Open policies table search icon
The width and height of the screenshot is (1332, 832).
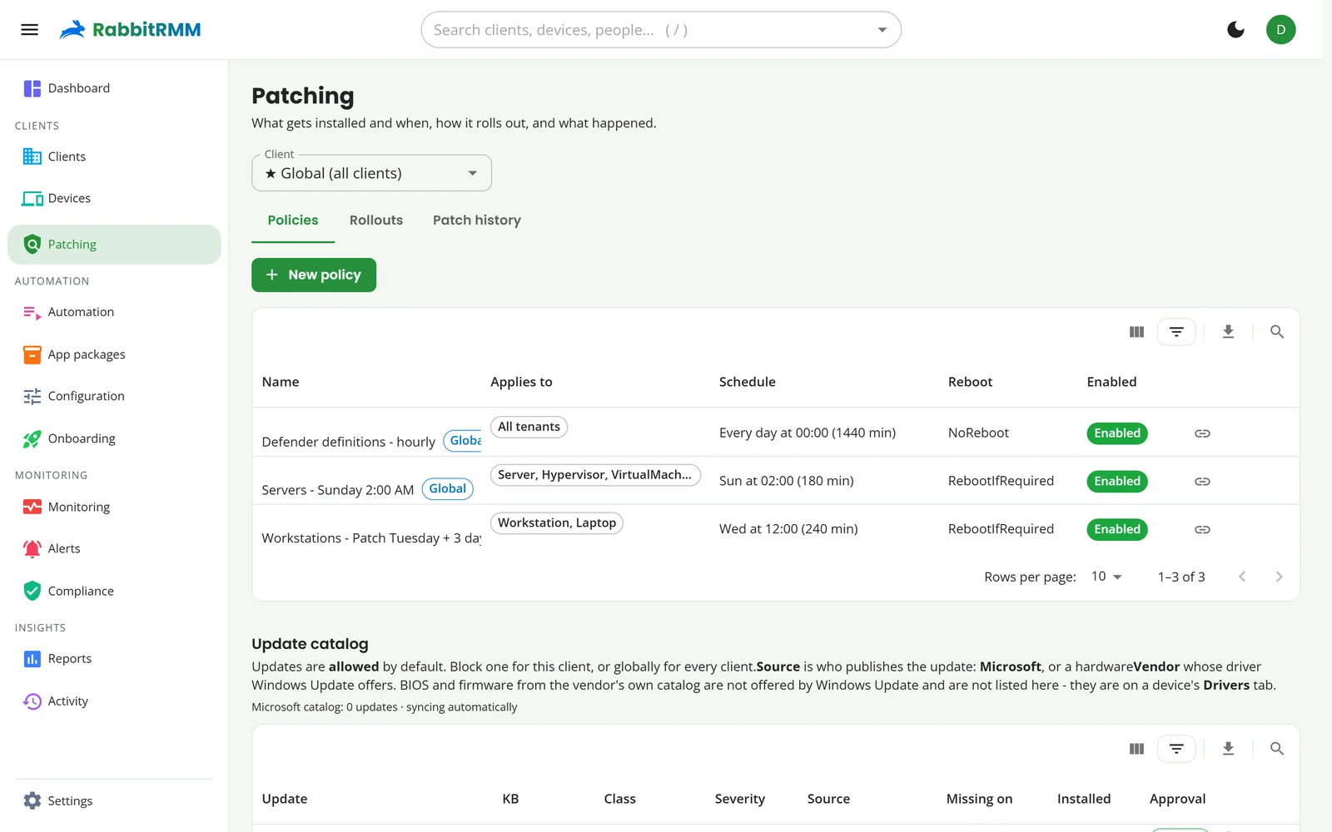coord(1276,332)
